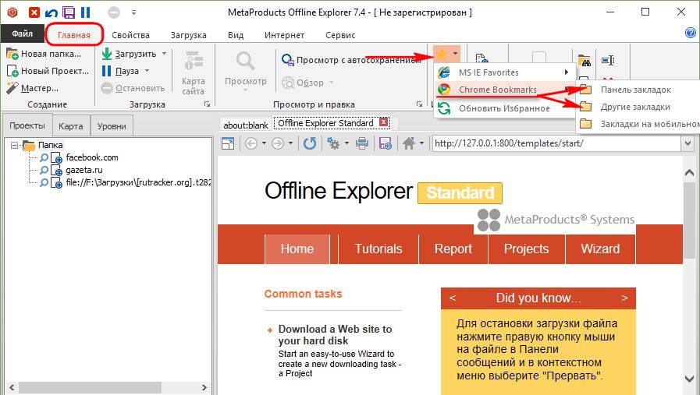Click Обновить Избранное menu item
Image resolution: width=700 pixels, height=395 pixels.
504,108
